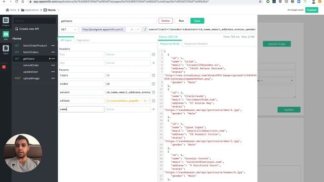This screenshot has height=182, width=324.
Task: Edit the API name field getUsers
Action: 108,21
